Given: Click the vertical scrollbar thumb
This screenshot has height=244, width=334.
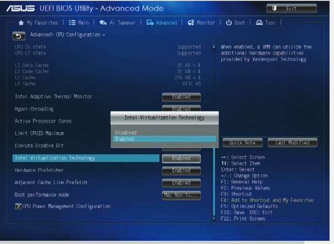Looking at the screenshot, I should pyautogui.click(x=214, y=182).
